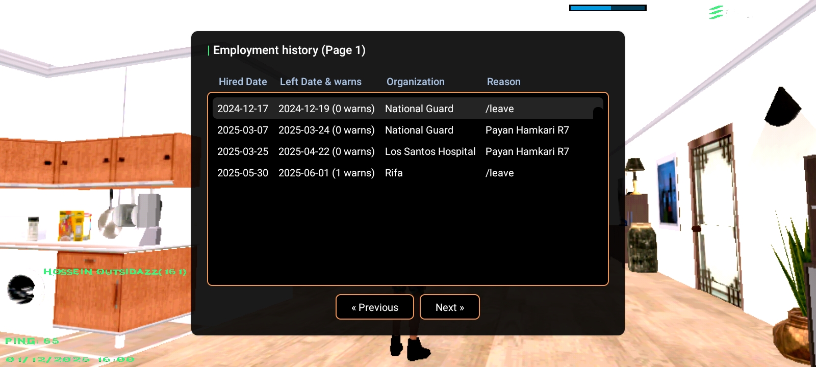Image resolution: width=816 pixels, height=367 pixels.
Task: Click the Employment history (Page 1) title
Action: 289,50
